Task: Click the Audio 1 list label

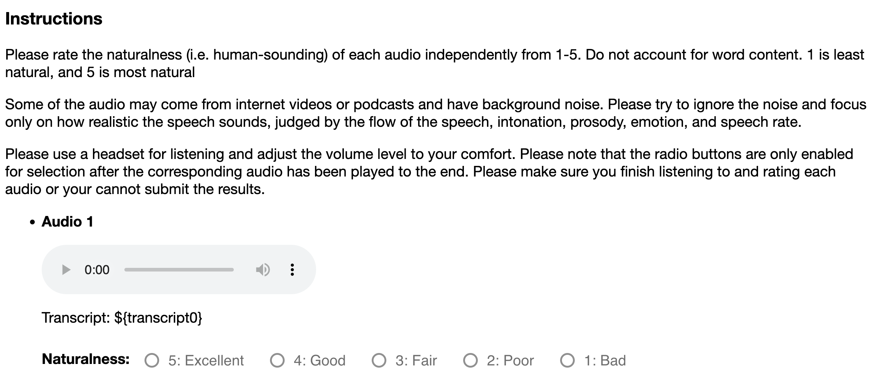Action: tap(68, 221)
